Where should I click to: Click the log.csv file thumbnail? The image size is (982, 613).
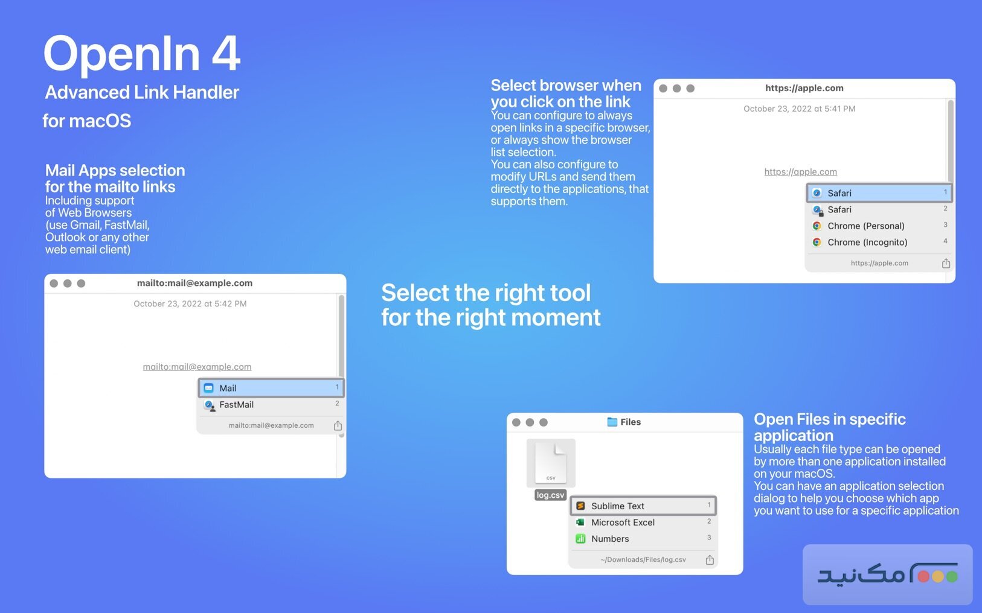tap(550, 462)
